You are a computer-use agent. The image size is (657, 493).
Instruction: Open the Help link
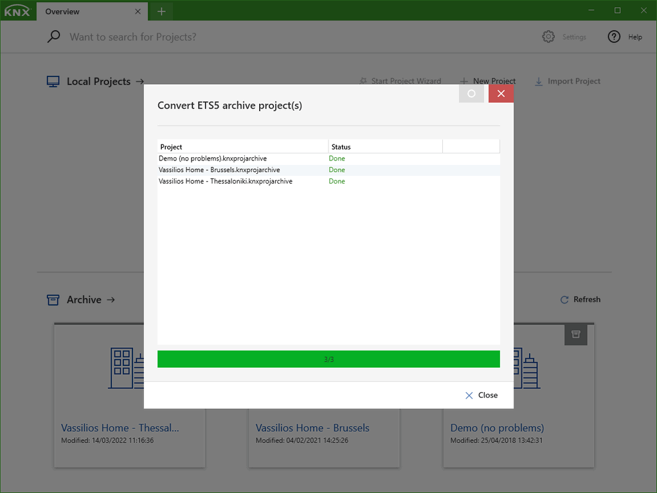click(x=634, y=37)
